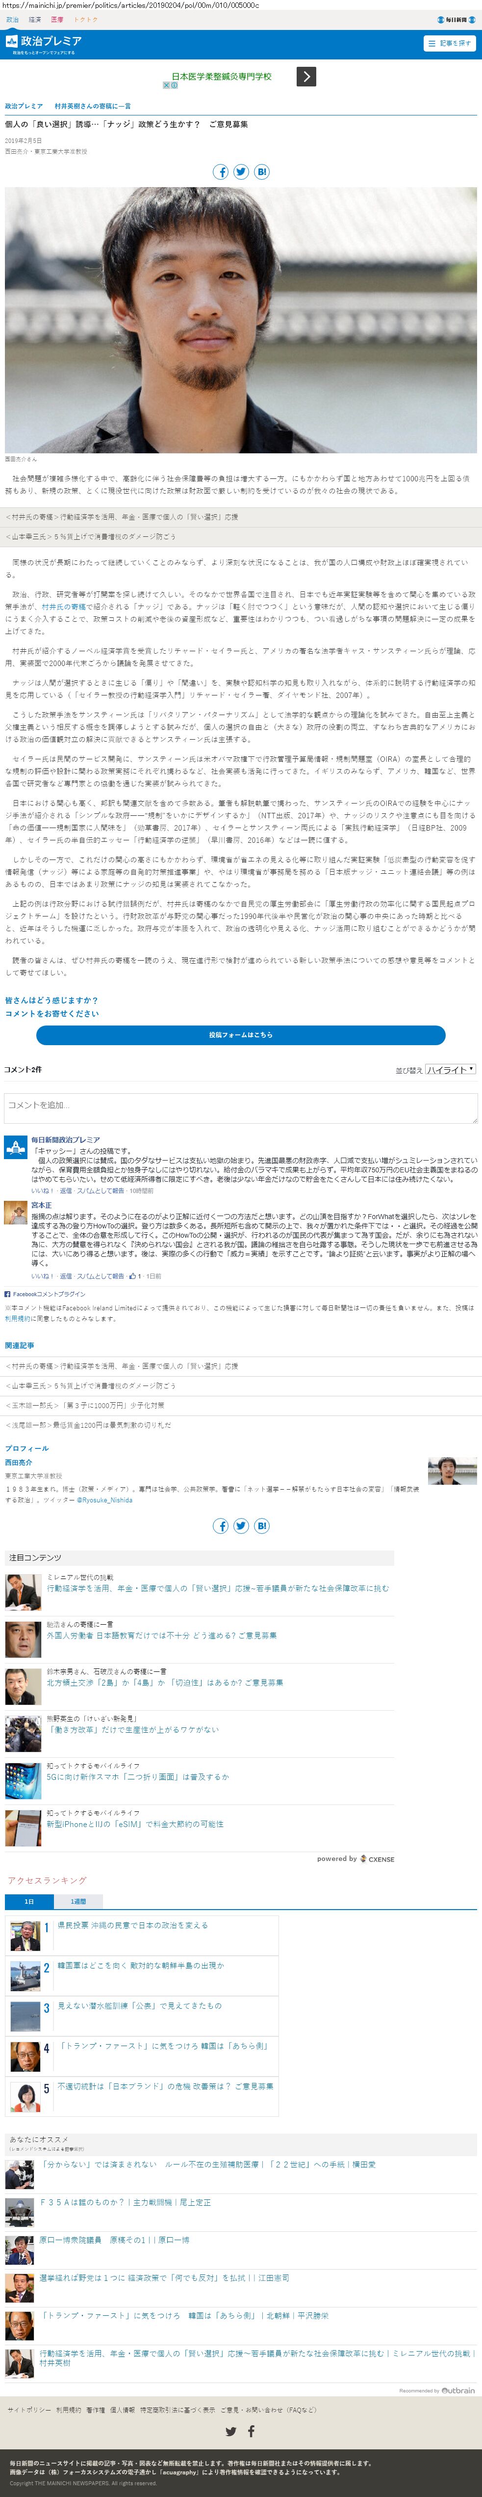Select the トクトク top navigation item
This screenshot has width=482, height=2497.
85,19
